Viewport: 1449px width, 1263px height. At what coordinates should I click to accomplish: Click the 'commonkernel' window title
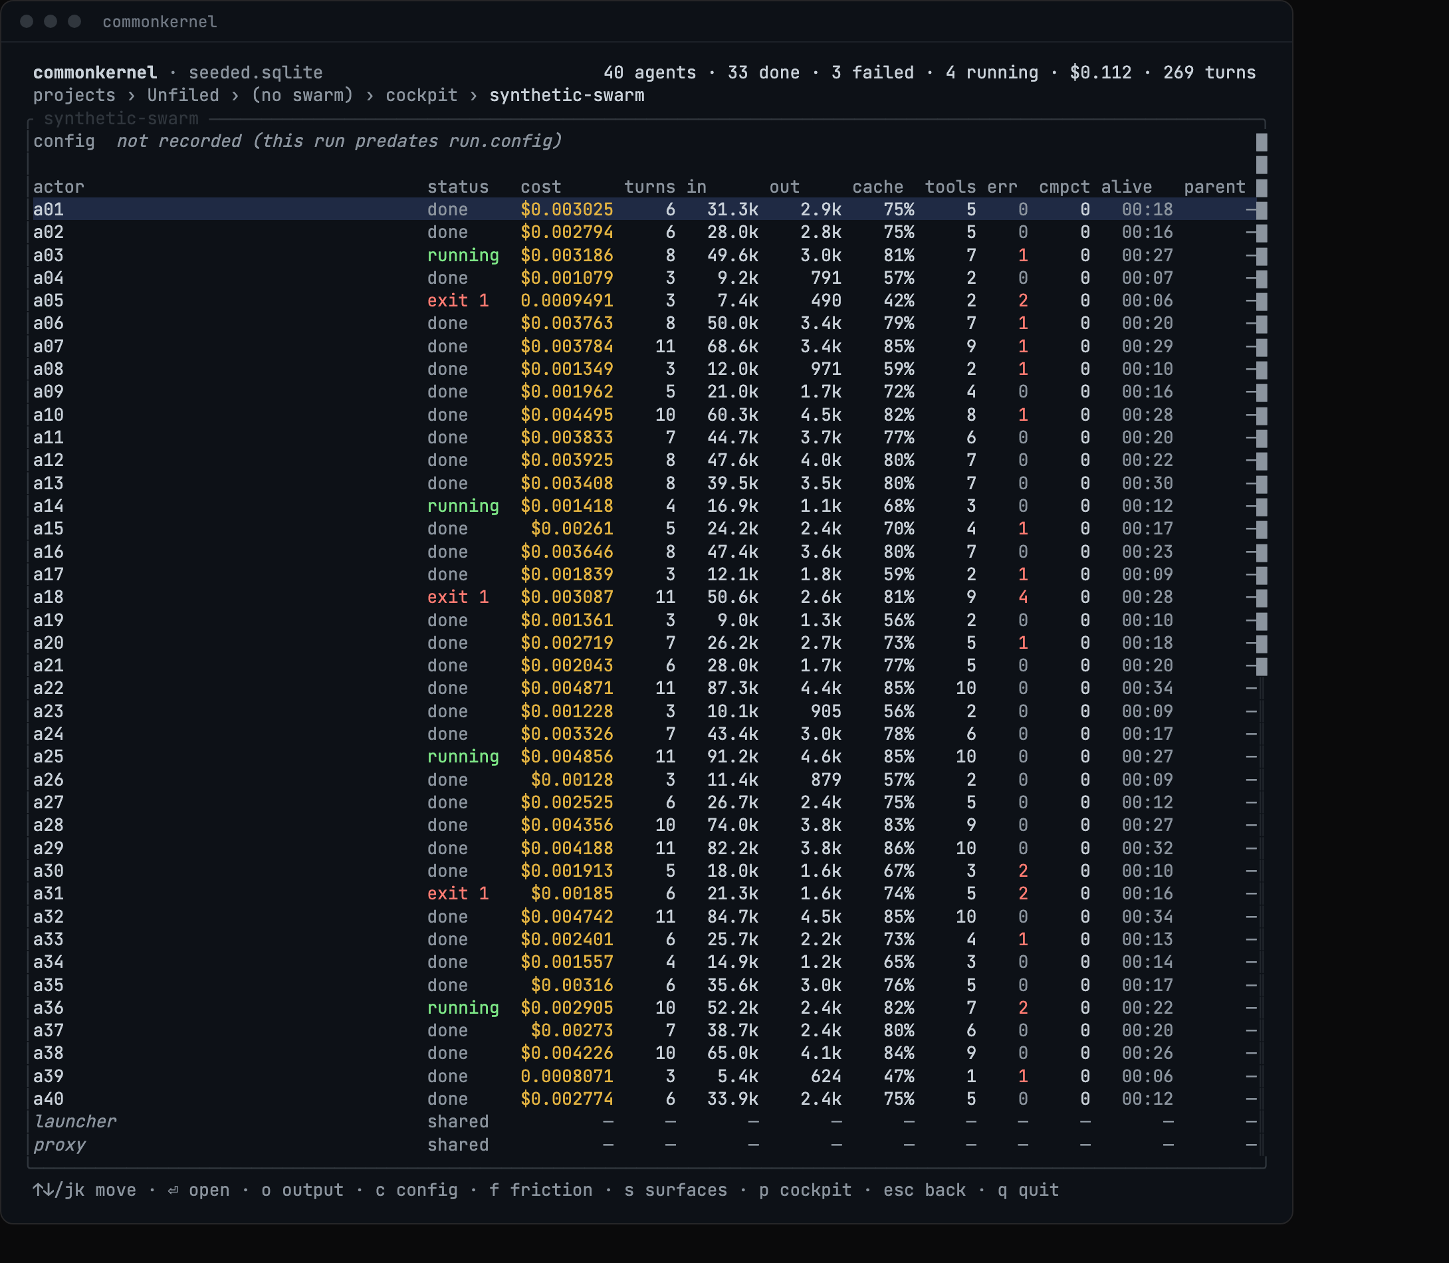click(x=160, y=22)
